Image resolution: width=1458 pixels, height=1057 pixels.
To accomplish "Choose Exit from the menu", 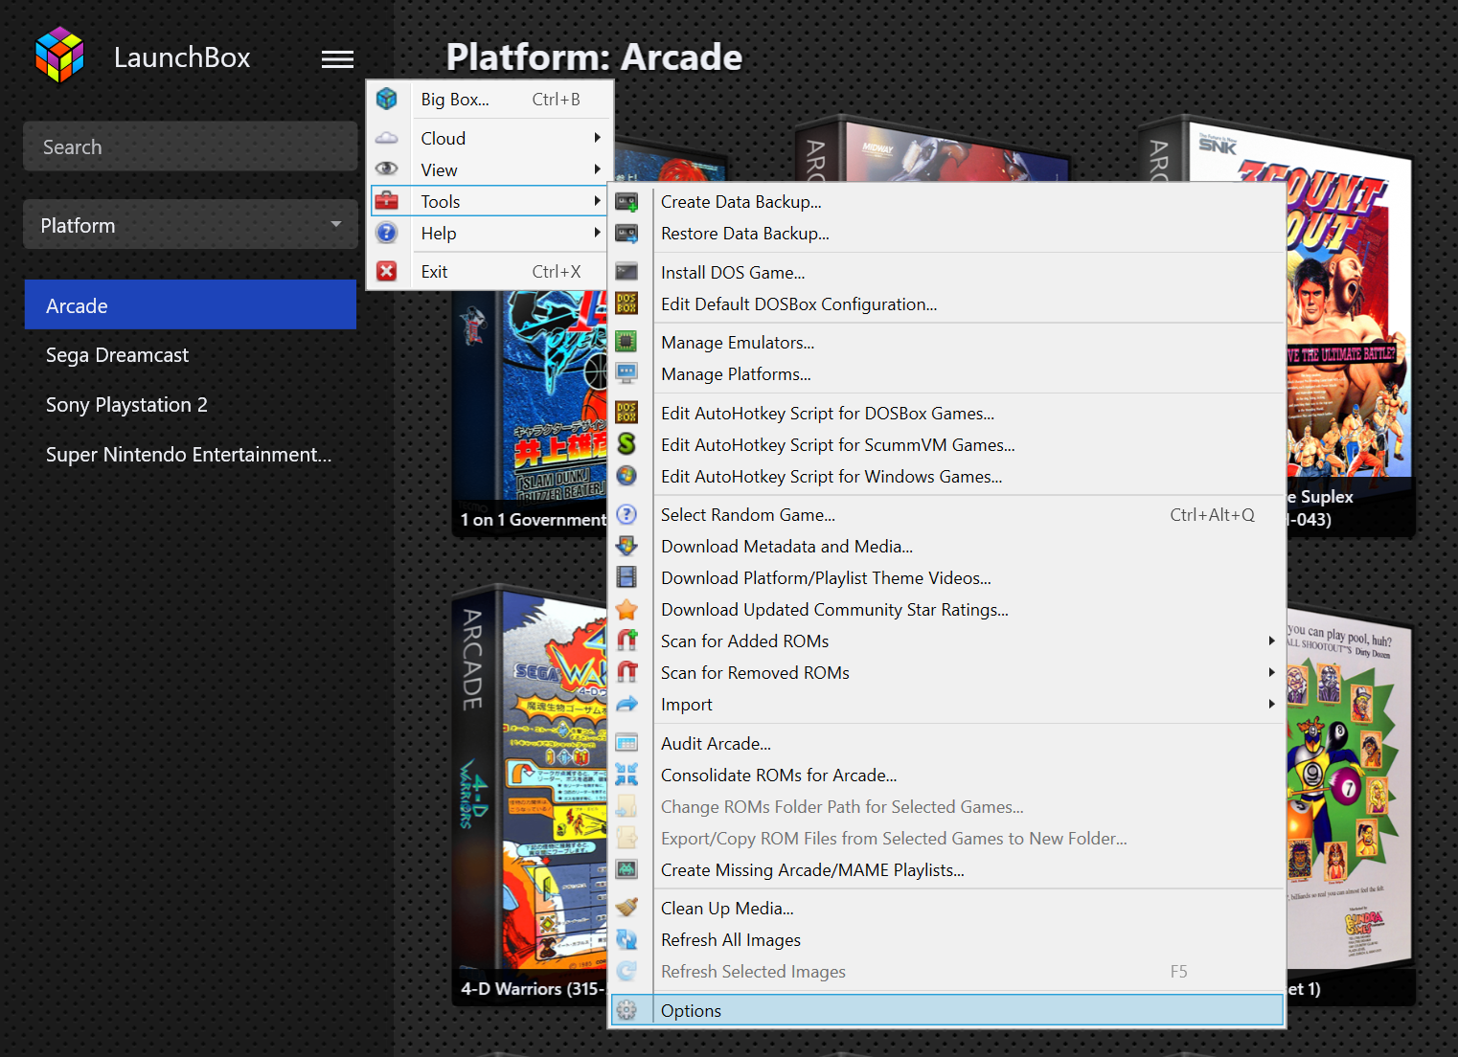I will pos(490,271).
